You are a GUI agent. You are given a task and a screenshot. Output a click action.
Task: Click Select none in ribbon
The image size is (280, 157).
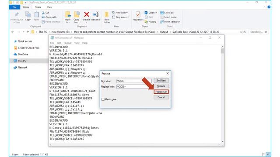click(x=168, y=17)
